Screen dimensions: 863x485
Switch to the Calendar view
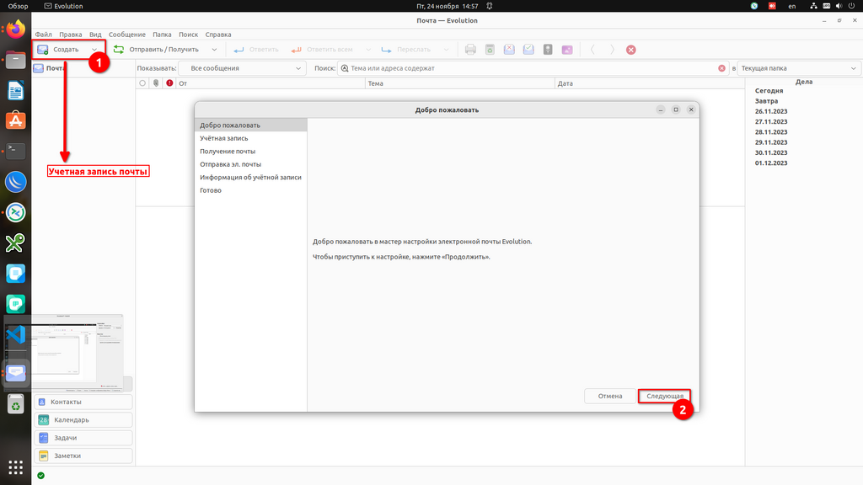point(83,419)
